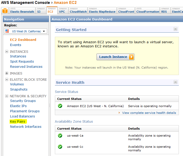Open Load Balancers
Screen dimensions: 183x156
click(x=23, y=116)
